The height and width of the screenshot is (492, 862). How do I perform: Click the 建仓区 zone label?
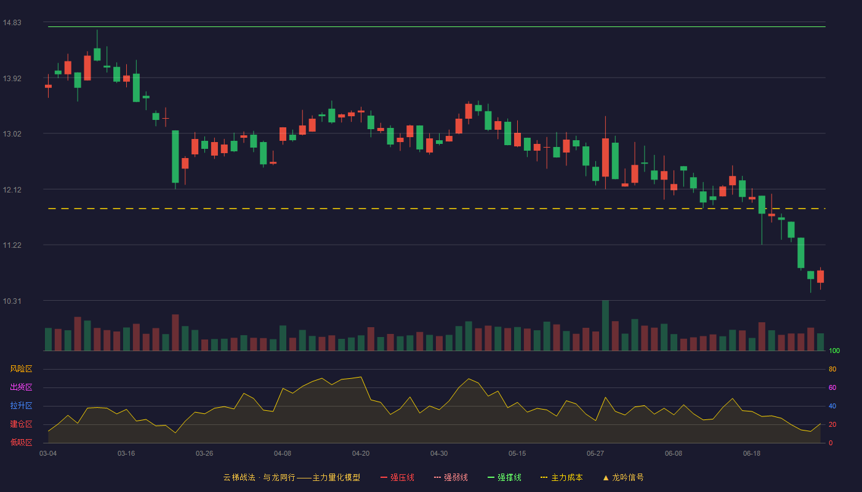tap(21, 424)
